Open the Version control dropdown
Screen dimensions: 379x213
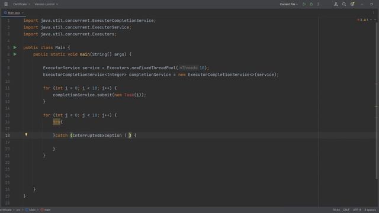point(46,4)
